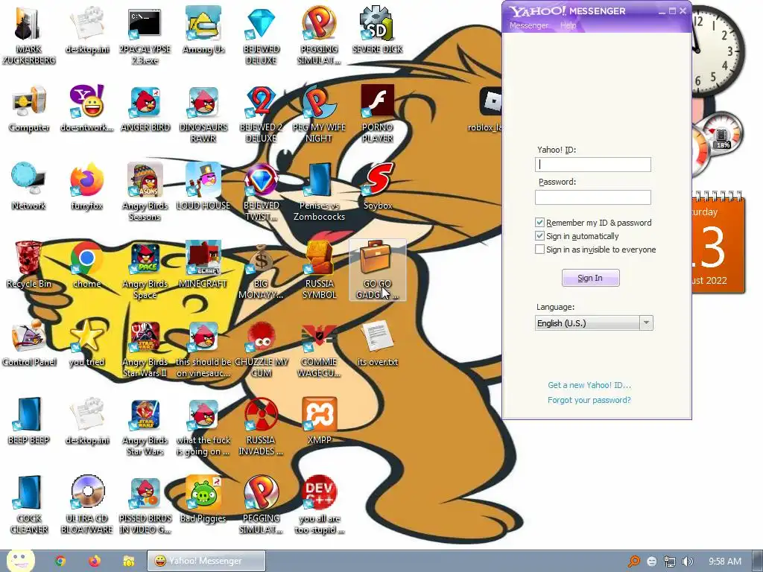Open the network tray icon
Screen dimensions: 763x572
tap(670, 562)
